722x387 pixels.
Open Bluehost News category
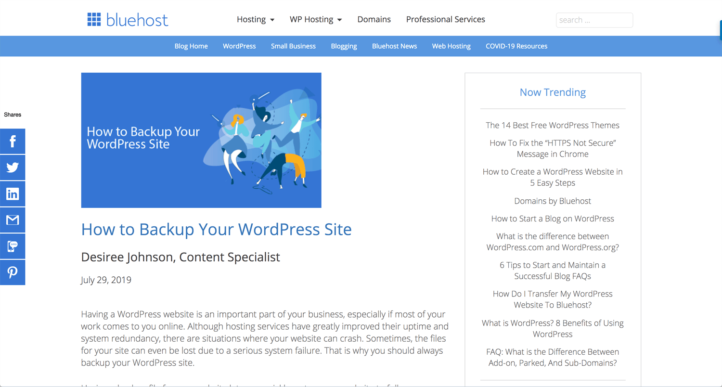(x=394, y=46)
